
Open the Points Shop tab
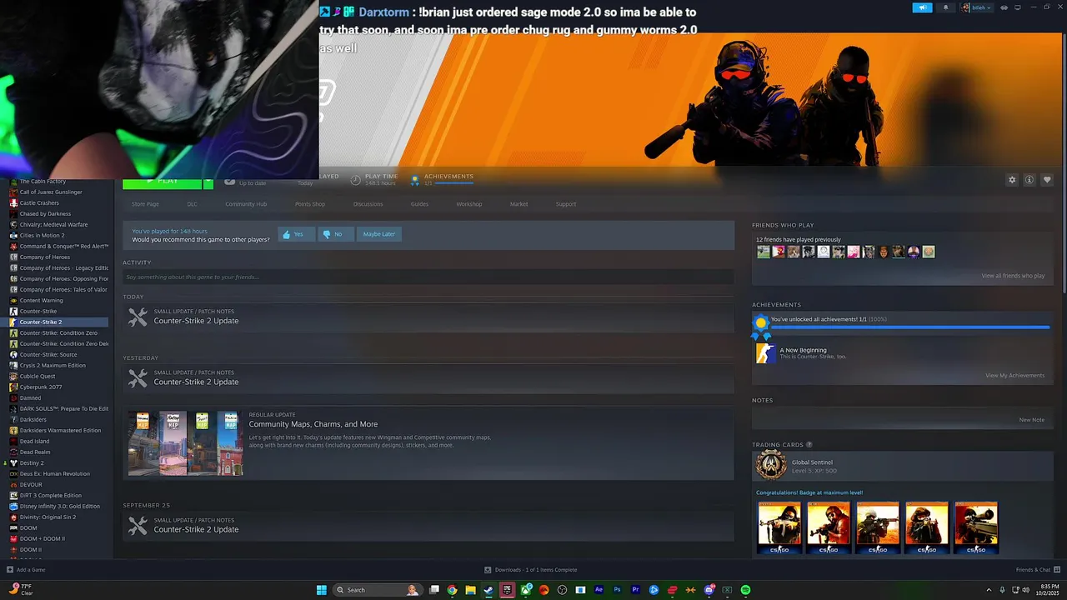point(310,204)
